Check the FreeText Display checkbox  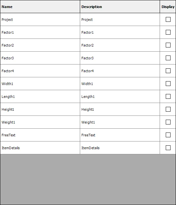coord(168,135)
